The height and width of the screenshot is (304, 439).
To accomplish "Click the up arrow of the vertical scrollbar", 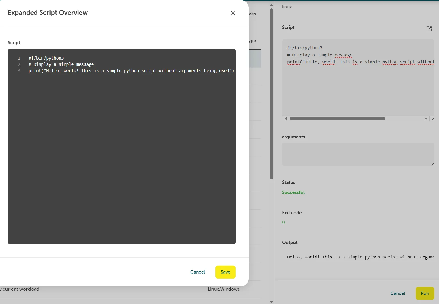I will [x=271, y=5].
